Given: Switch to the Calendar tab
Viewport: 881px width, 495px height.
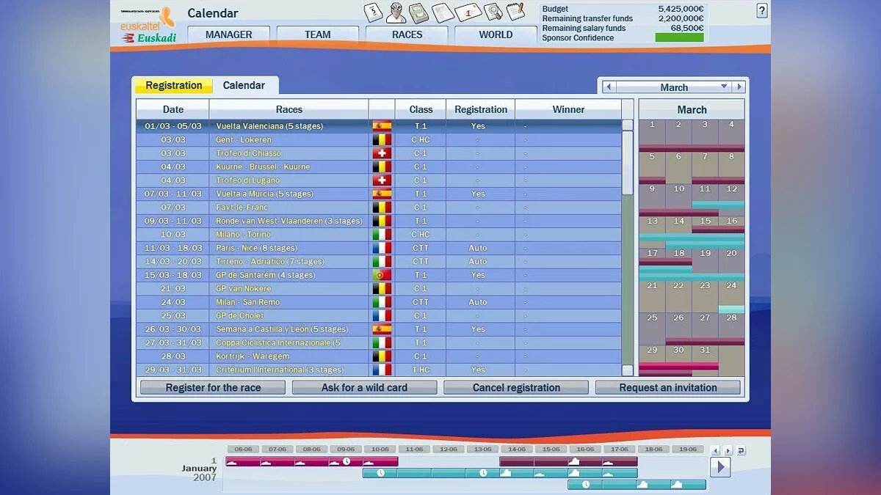Looking at the screenshot, I should (244, 85).
